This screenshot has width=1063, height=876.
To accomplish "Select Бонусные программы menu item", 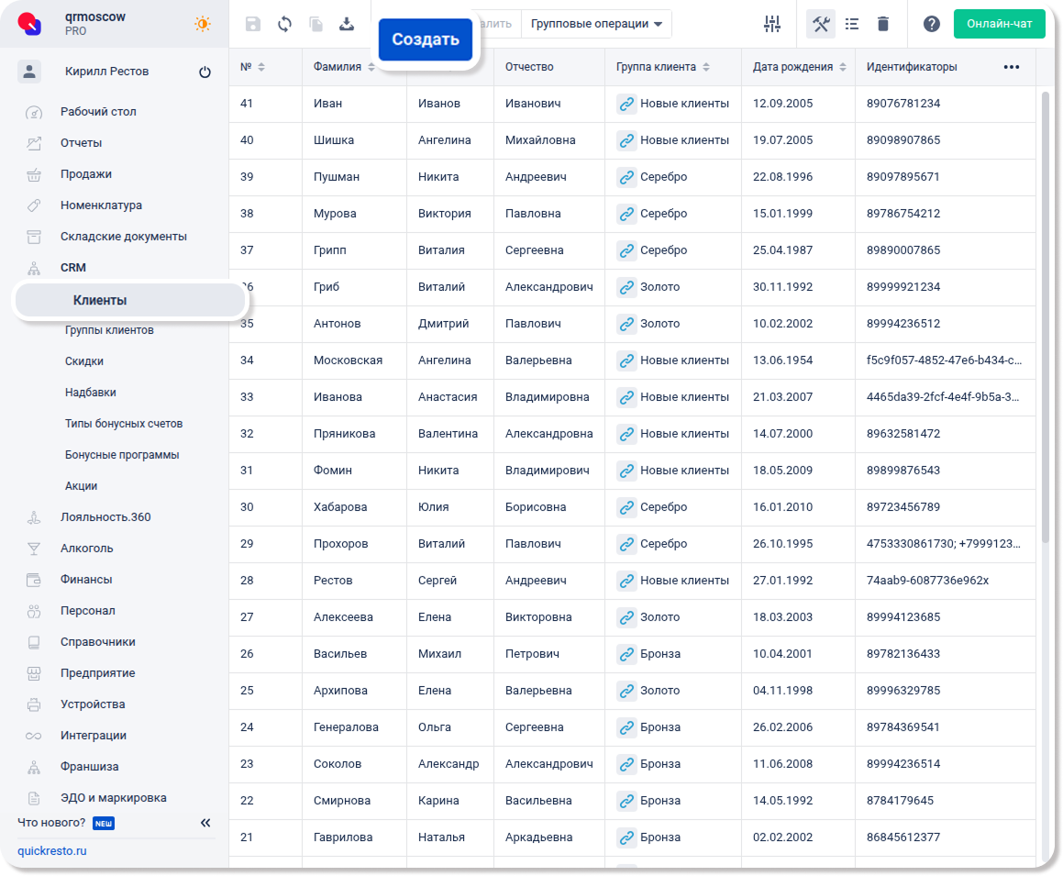I will tap(122, 455).
